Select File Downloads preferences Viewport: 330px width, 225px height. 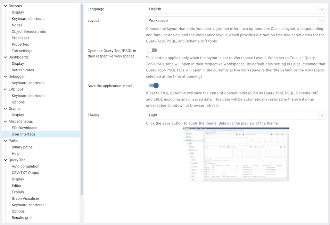pos(24,127)
